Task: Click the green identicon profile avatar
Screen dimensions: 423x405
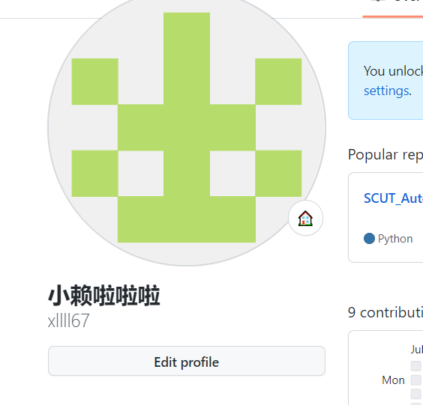Action: [187, 127]
